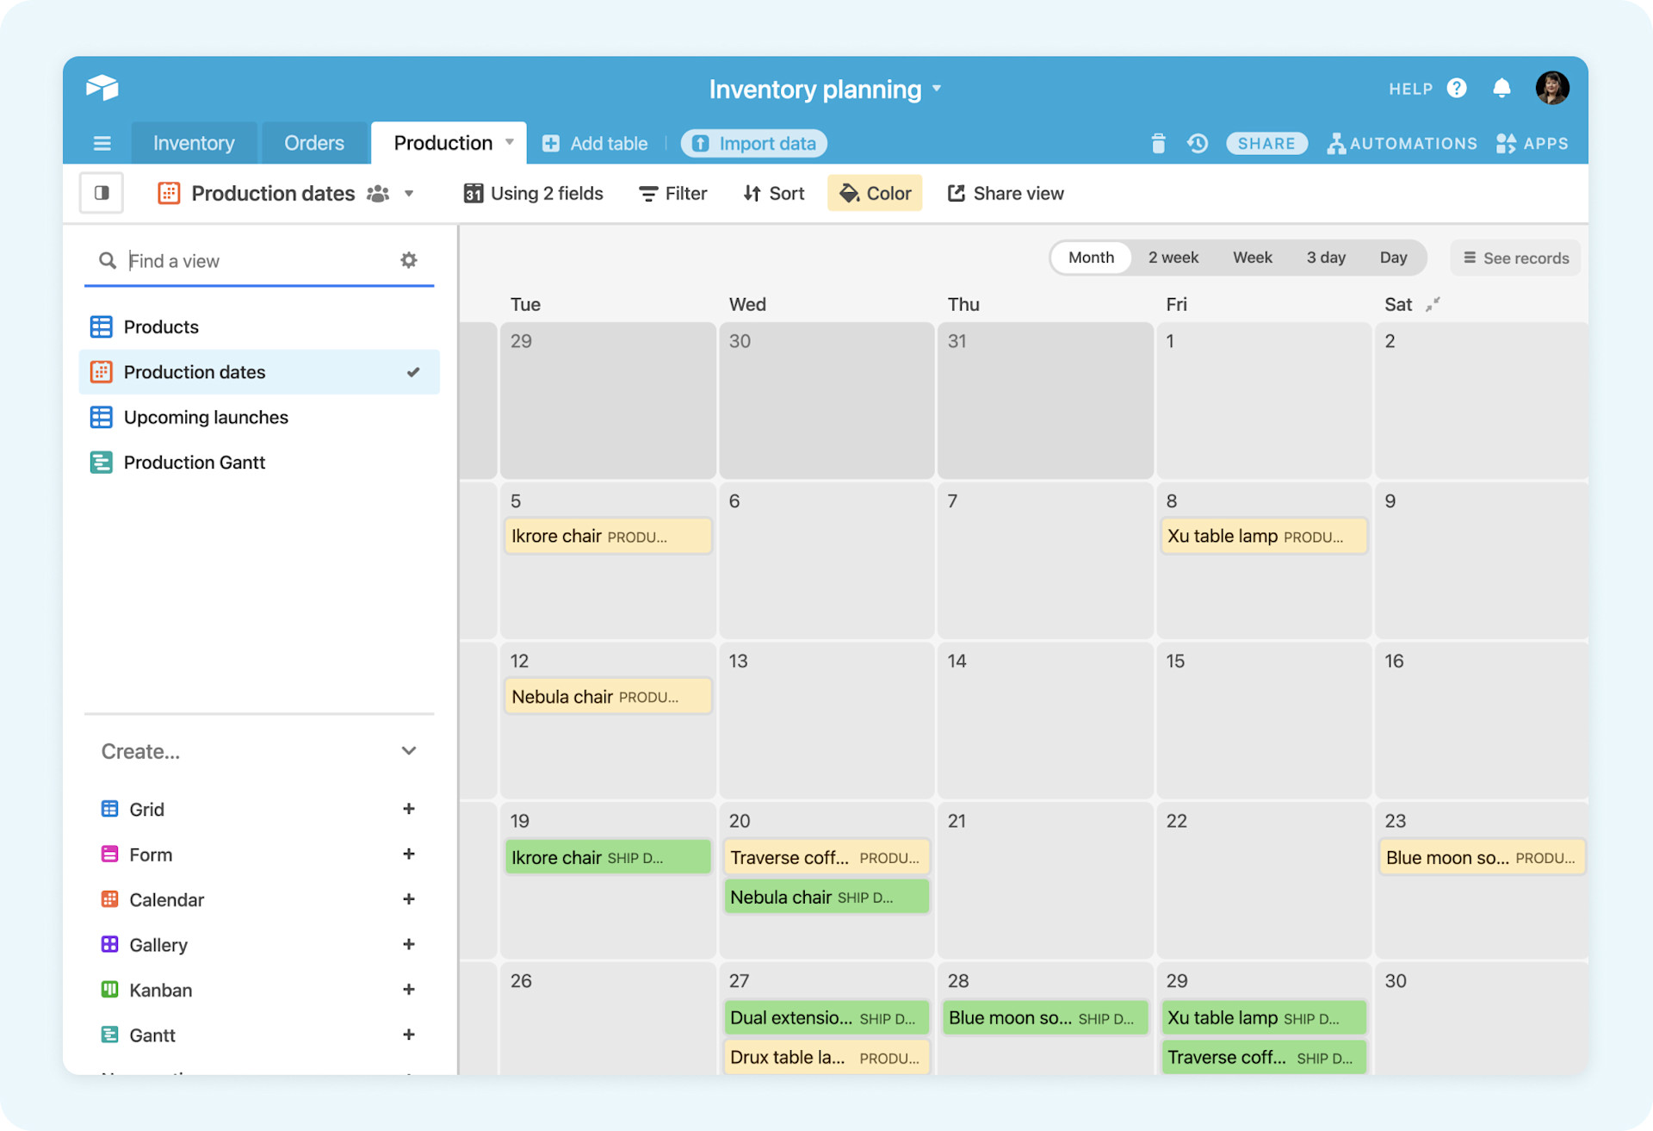
Task: Click the trash/recently deleted icon
Action: [1158, 143]
